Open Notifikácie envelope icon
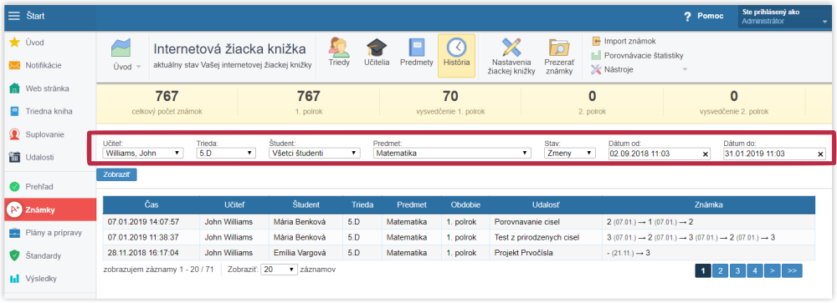This screenshot has width=837, height=303. pos(15,65)
